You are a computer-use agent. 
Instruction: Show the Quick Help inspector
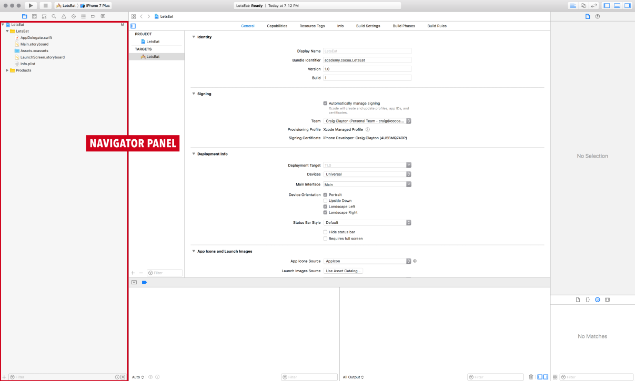(598, 16)
